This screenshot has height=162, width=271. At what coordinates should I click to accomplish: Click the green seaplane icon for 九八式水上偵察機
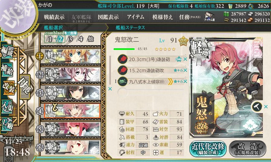[122, 81]
